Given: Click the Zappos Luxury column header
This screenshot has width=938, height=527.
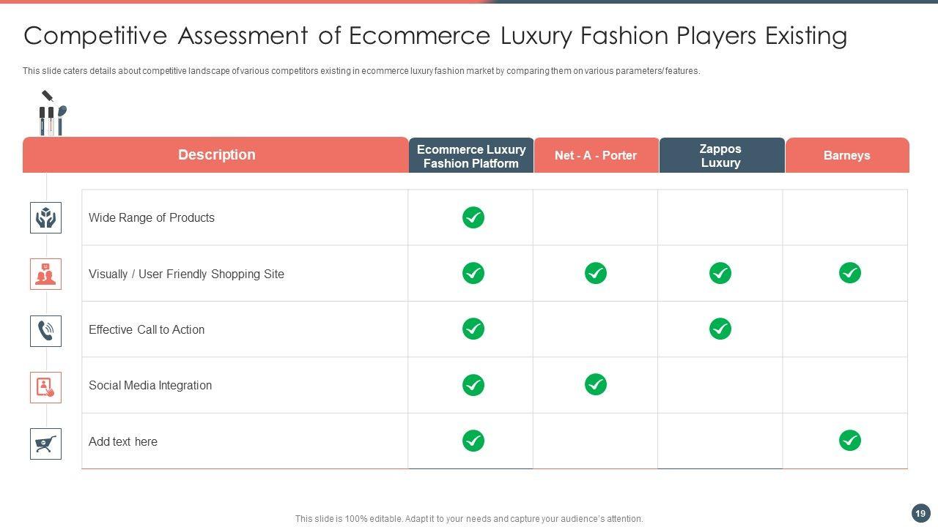Looking at the screenshot, I should tap(721, 155).
